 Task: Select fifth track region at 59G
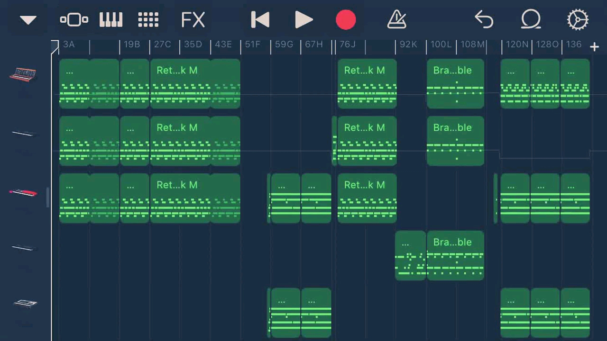285,313
